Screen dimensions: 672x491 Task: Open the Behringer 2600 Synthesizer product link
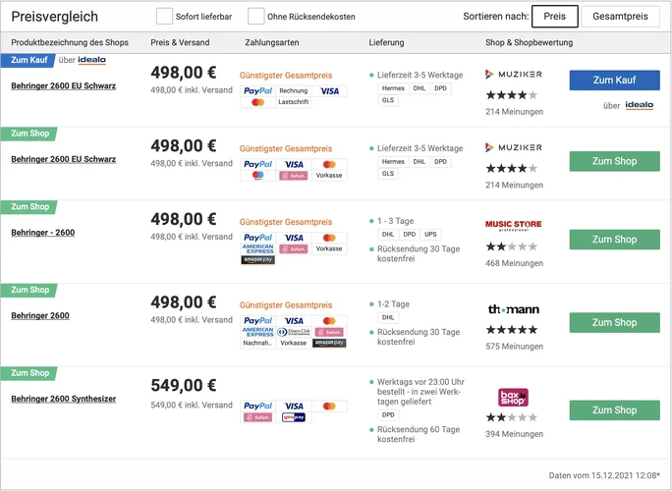(x=63, y=399)
